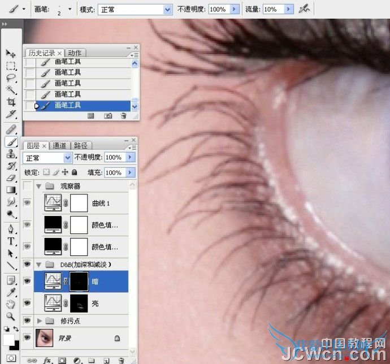Open flow 流量 slider arrow
This screenshot has width=390, height=364.
tap(288, 9)
